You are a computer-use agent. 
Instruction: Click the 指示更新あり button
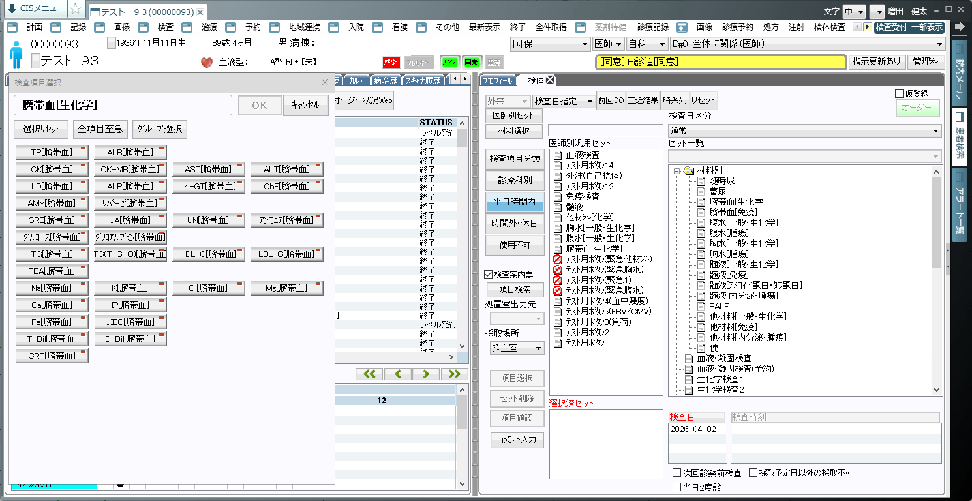[876, 62]
